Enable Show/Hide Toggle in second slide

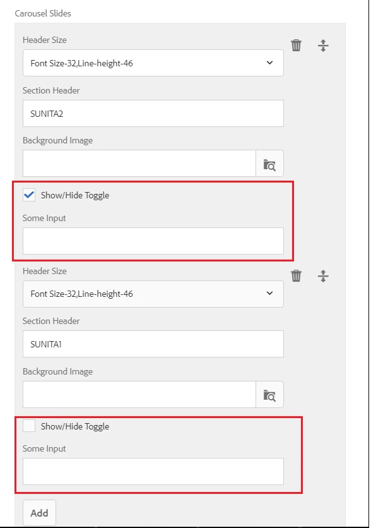click(x=29, y=426)
